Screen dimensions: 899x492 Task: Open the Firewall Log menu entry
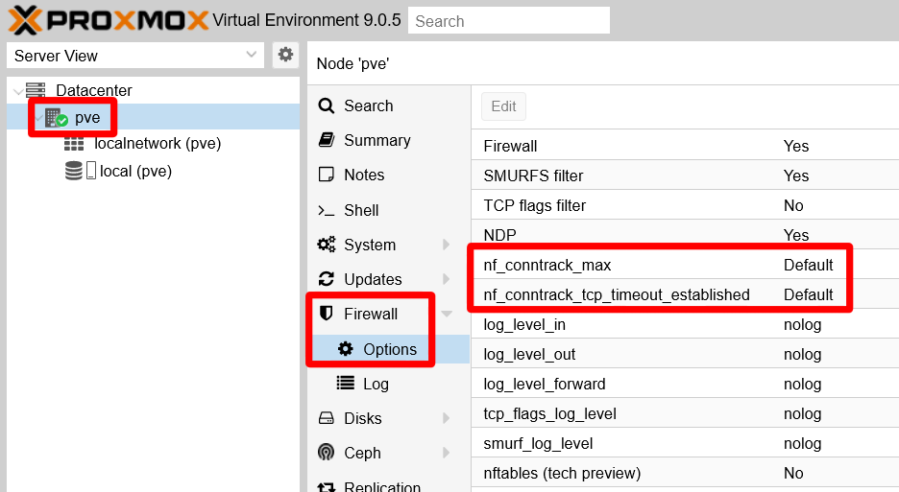(389, 384)
